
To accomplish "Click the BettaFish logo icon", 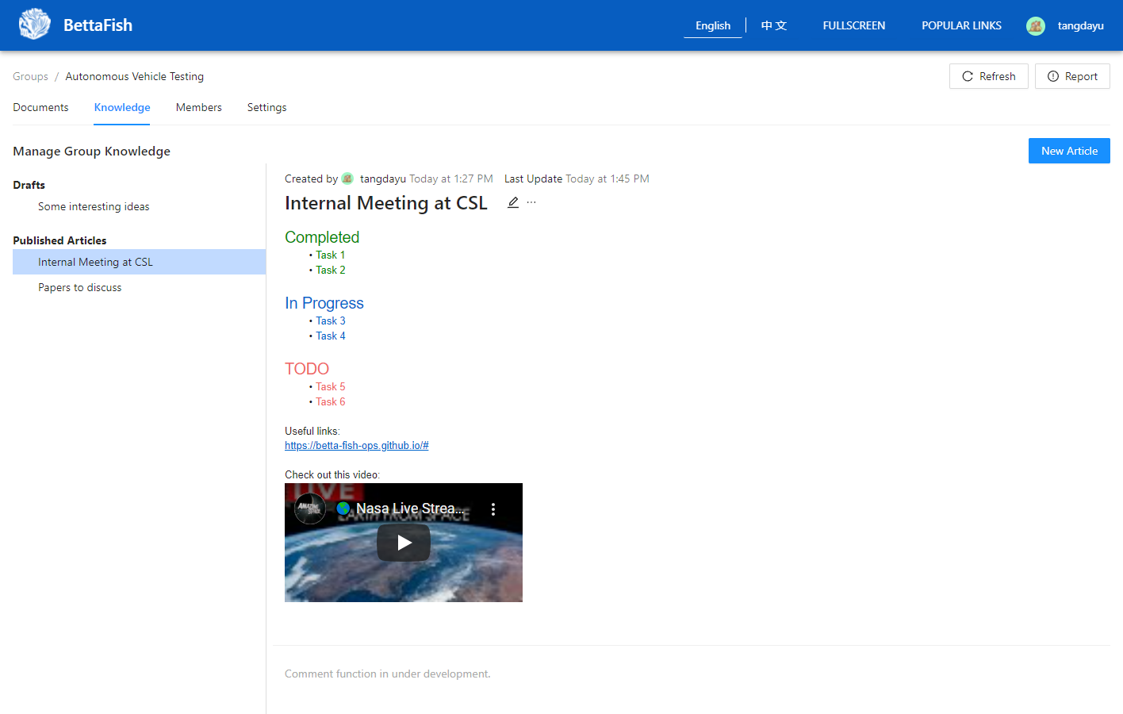I will 35,25.
